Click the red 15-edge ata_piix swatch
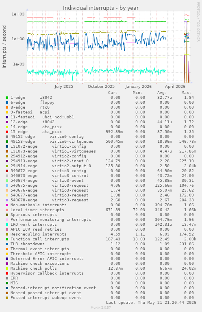This screenshot has height=312, width=202. [x=7, y=132]
